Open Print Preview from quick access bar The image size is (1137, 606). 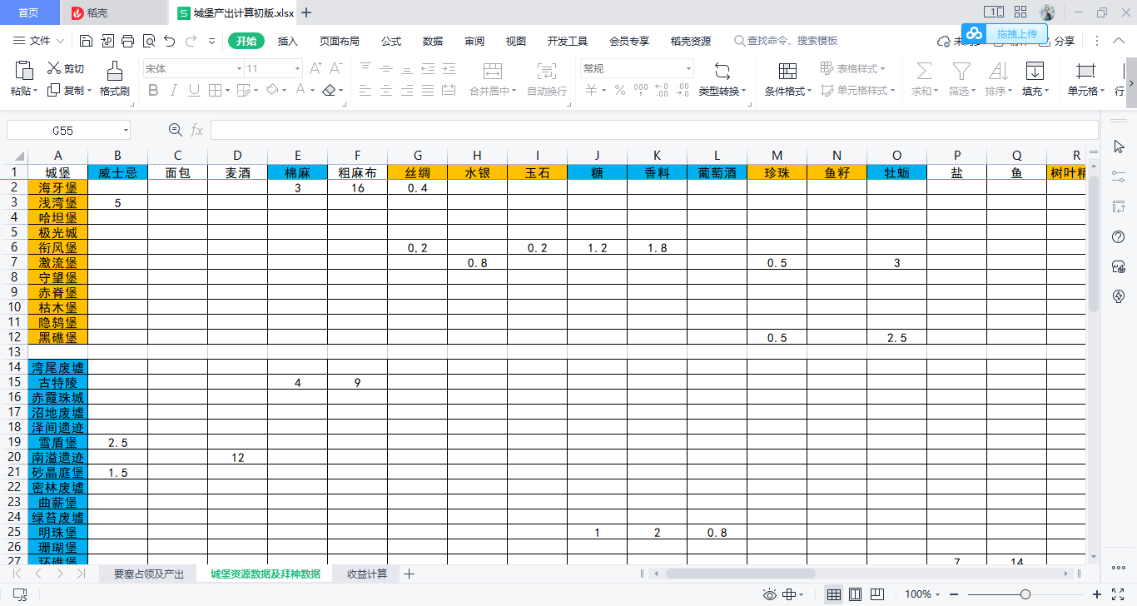pyautogui.click(x=148, y=41)
